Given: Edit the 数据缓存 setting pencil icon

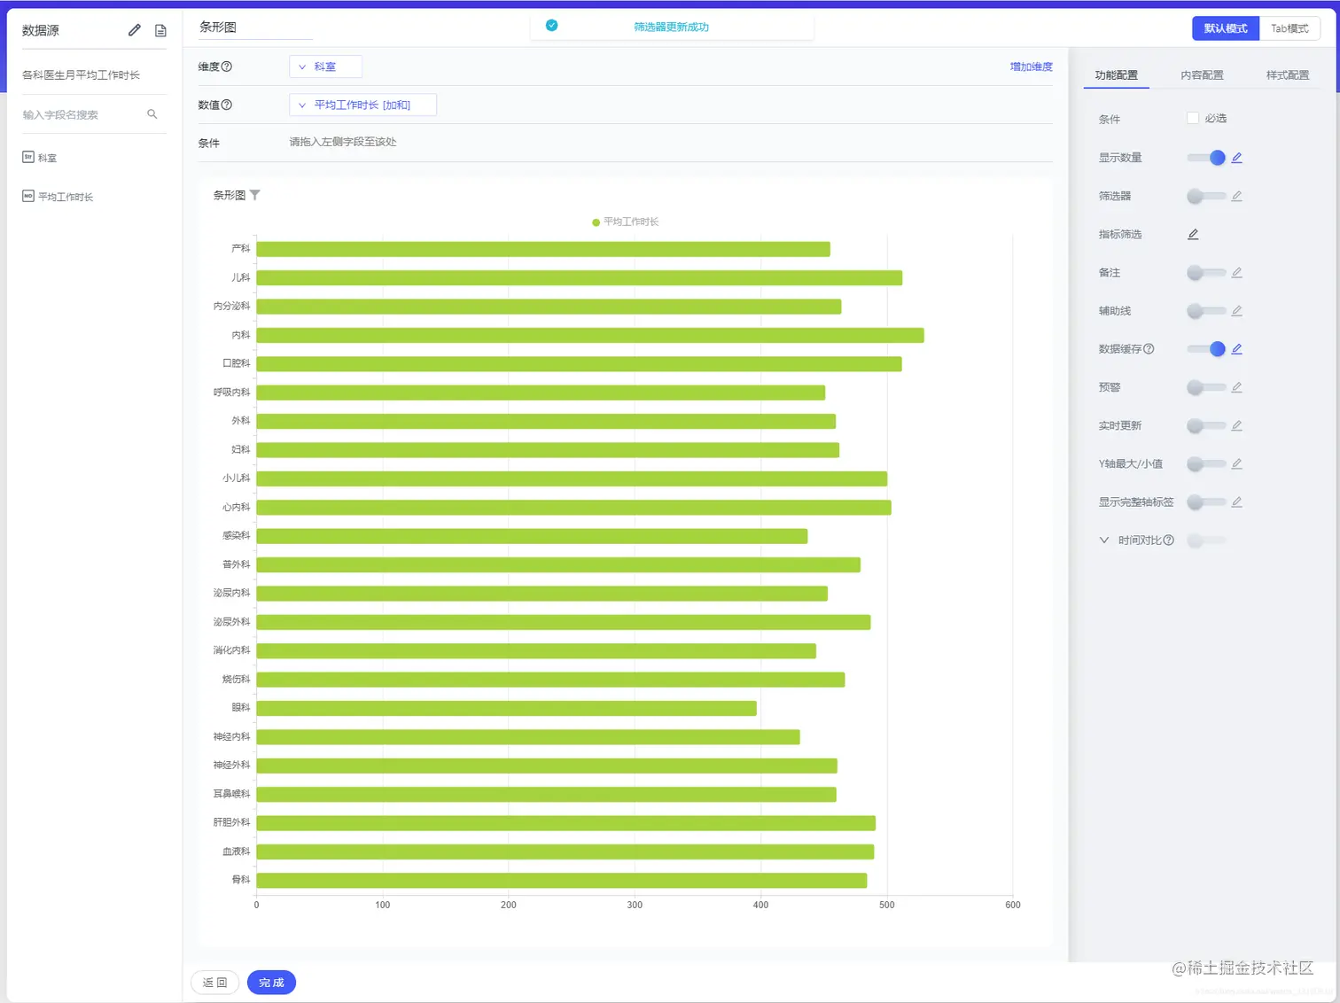Looking at the screenshot, I should click(1237, 349).
